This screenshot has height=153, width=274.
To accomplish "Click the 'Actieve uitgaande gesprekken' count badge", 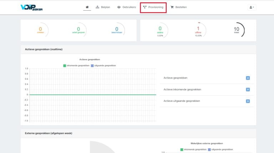I will 248,101.
